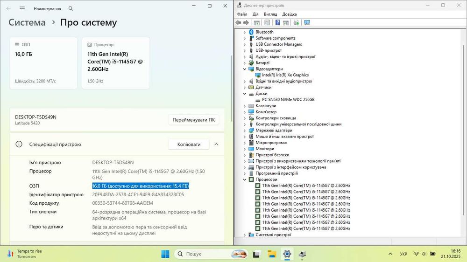Expand the Мережеві адаптери node
This screenshot has height=262, width=467.
pyautogui.click(x=245, y=130)
